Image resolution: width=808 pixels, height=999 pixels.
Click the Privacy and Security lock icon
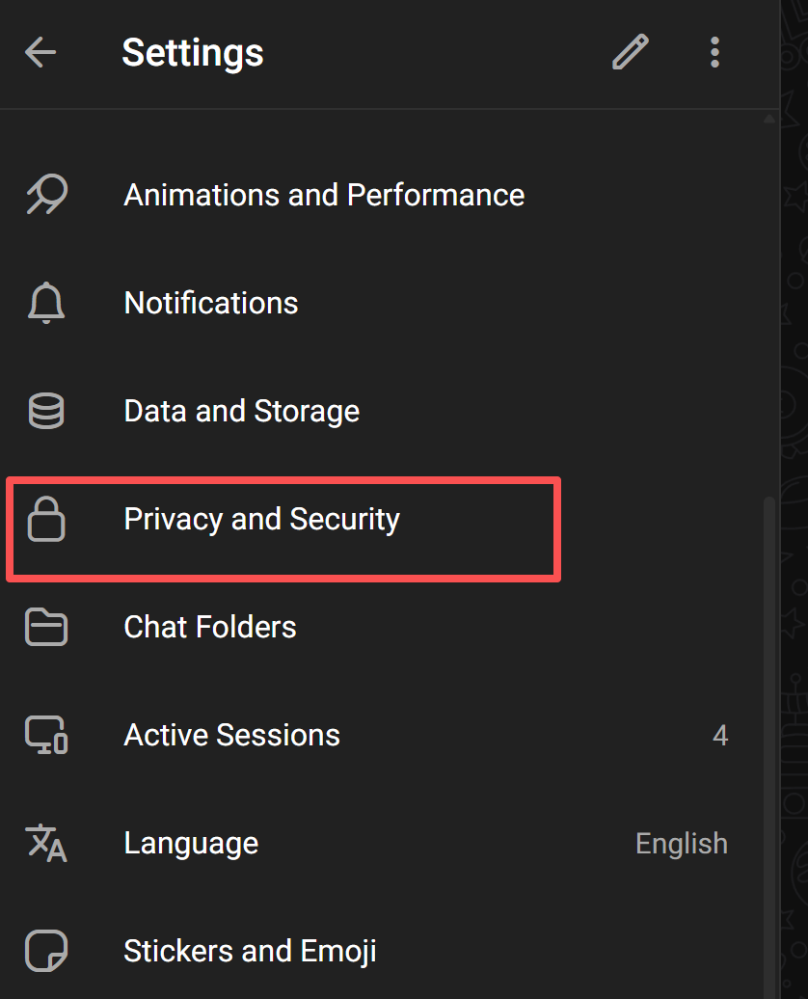click(x=46, y=521)
